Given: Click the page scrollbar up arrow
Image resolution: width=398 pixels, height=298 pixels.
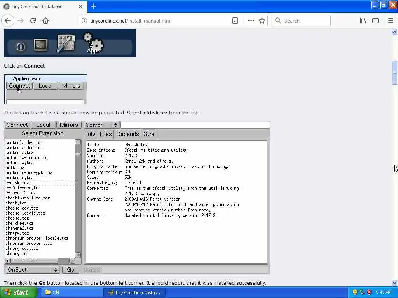Looking at the screenshot, I should click(x=395, y=32).
